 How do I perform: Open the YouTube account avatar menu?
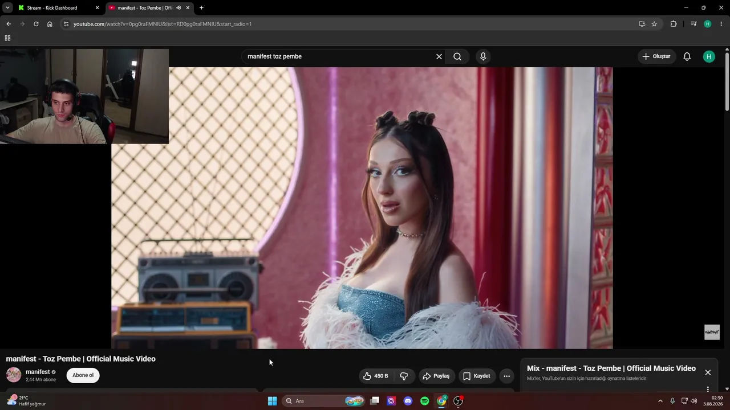709,56
